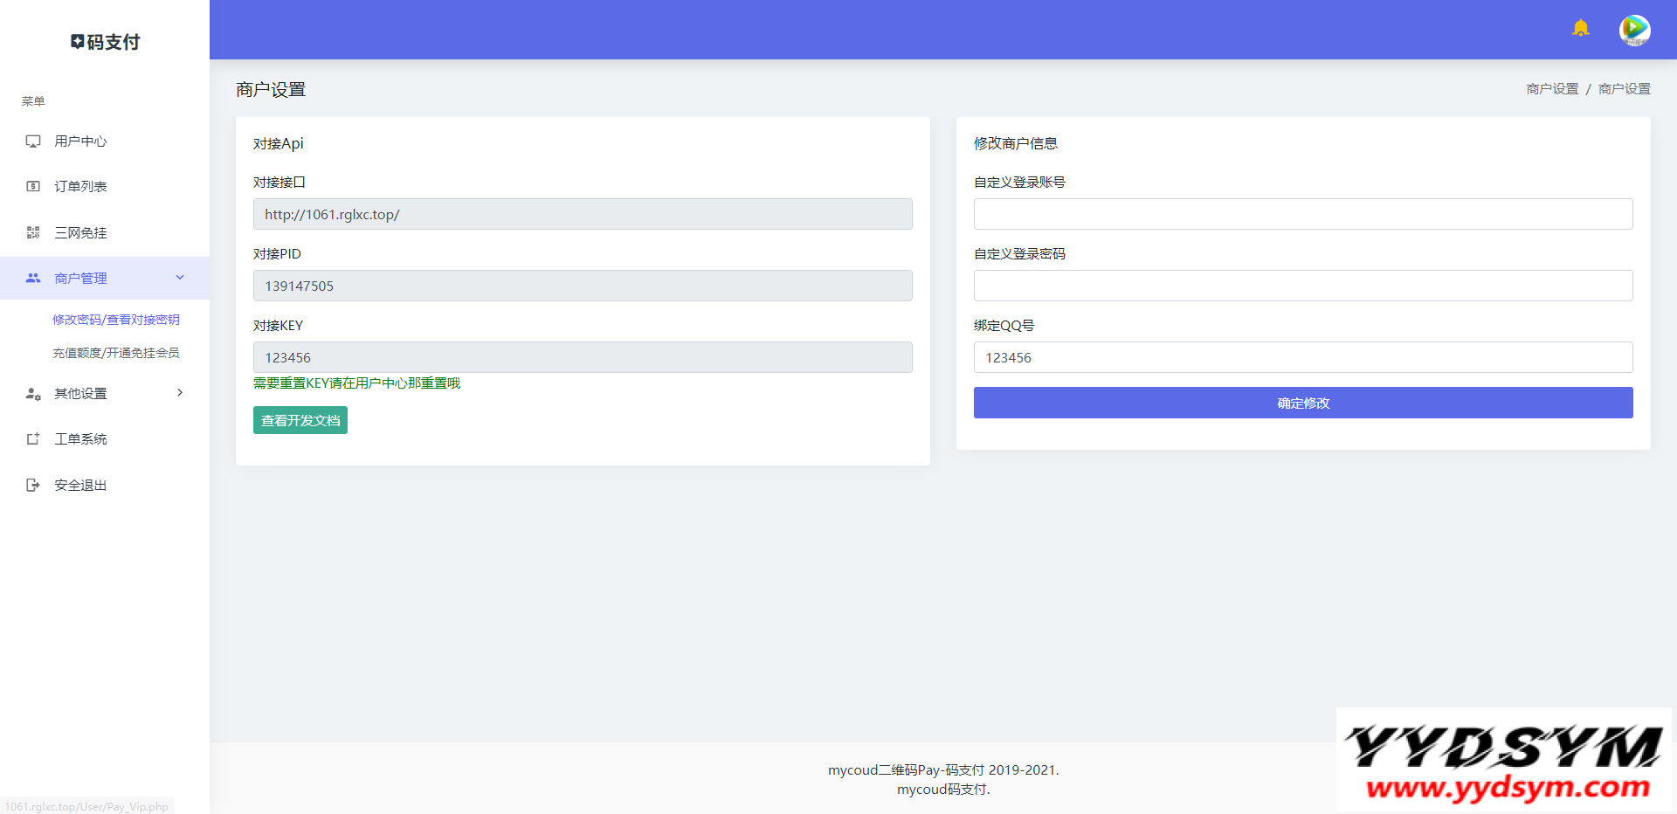This screenshot has height=814, width=1677.
Task: Collapse the 商户管理 submenu chevron
Action: [x=180, y=278]
